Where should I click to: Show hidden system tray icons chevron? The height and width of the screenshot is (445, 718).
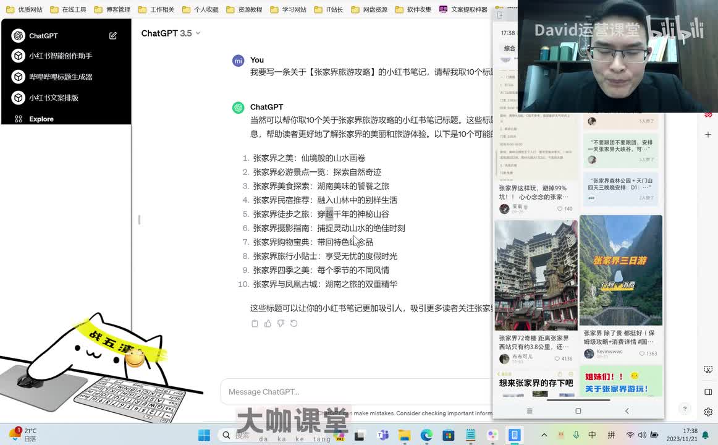click(544, 435)
